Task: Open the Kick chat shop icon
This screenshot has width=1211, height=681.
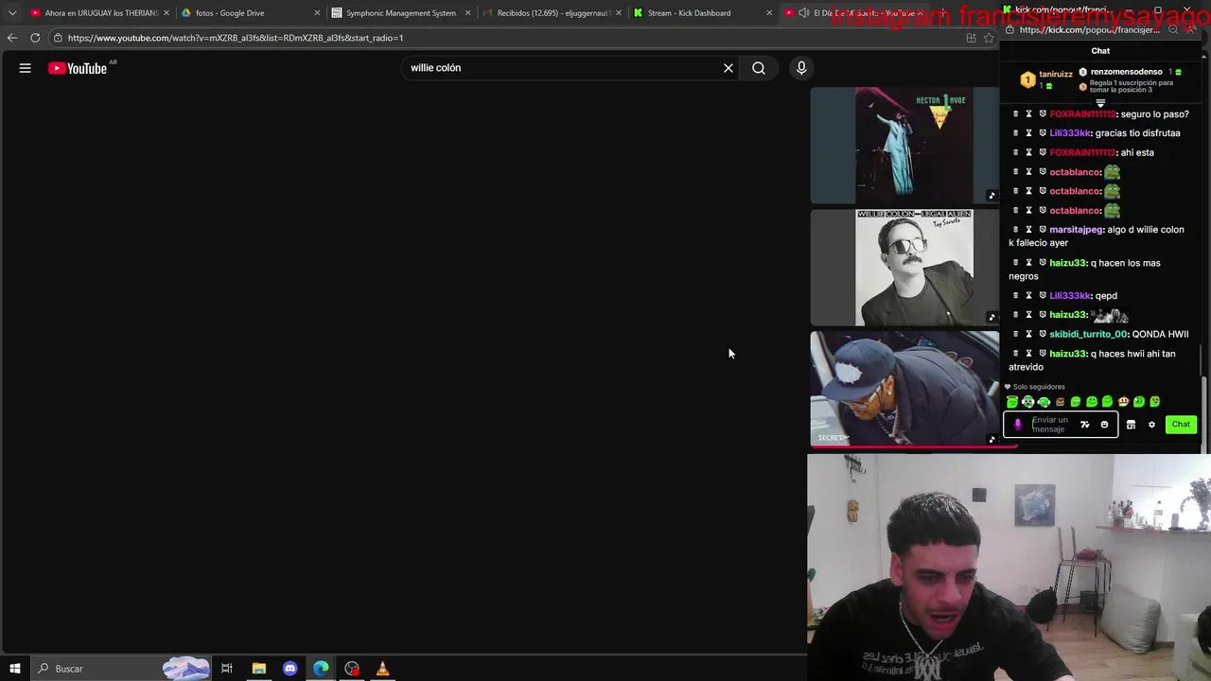Action: tap(1131, 425)
